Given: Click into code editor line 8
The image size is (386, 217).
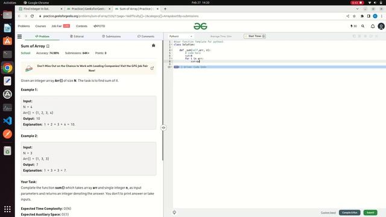Looking at the screenshot, I should click(x=279, y=61).
